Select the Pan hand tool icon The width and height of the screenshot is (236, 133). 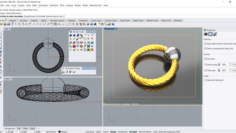point(30,24)
